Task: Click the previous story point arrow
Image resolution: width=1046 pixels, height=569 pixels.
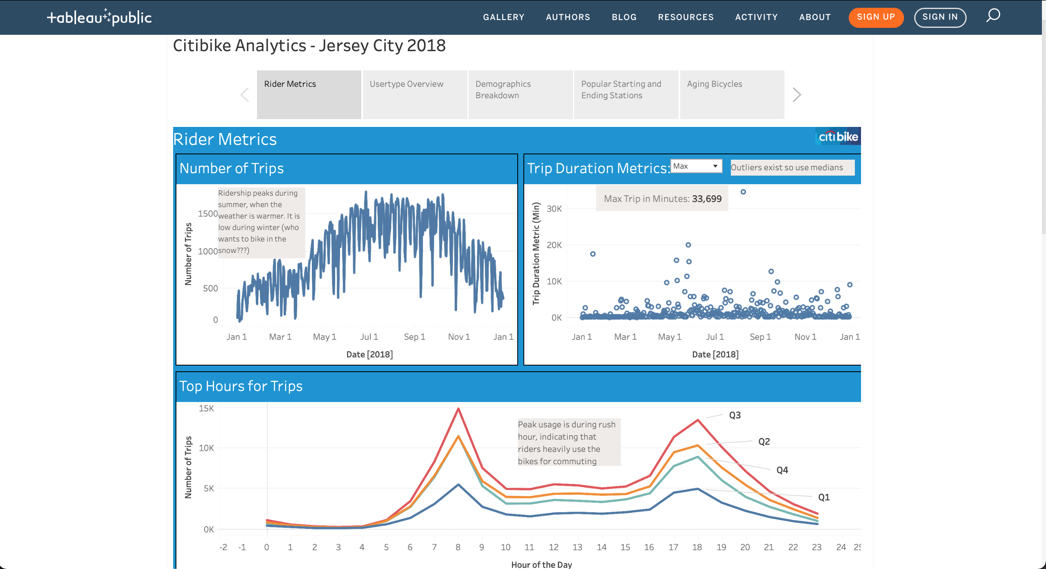Action: point(245,95)
